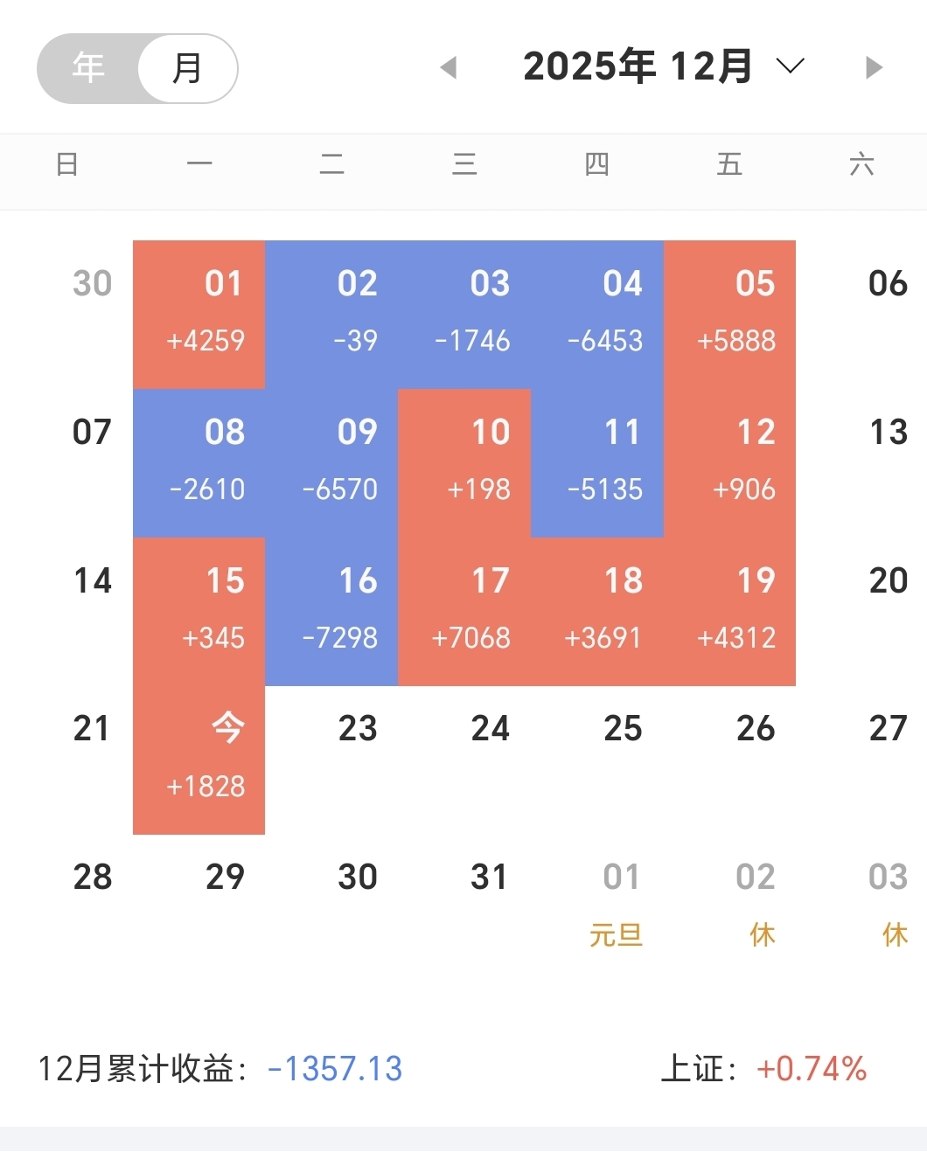Tap December 11 showing -5135 loss
This screenshot has height=1152, width=927.
coord(597,462)
